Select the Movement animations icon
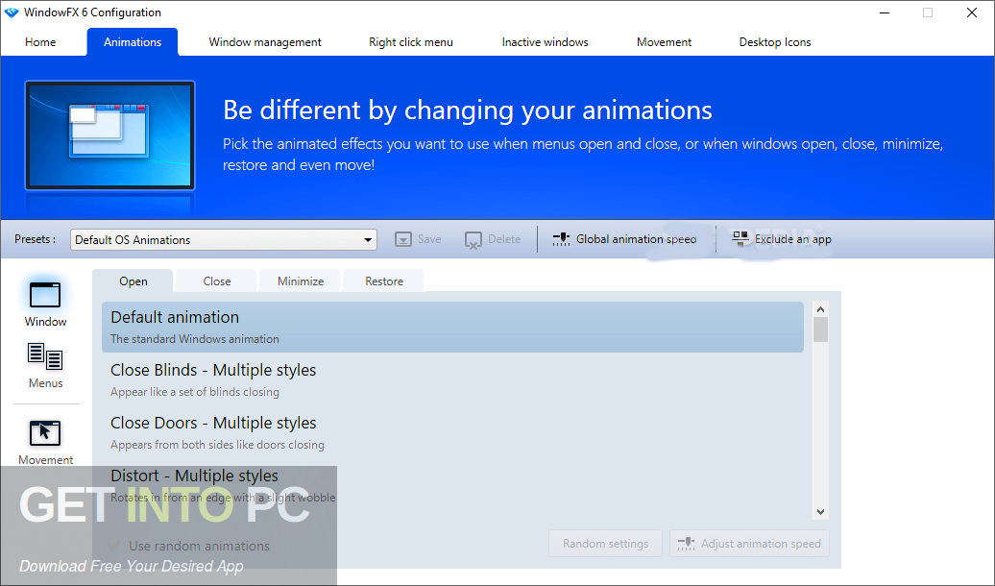The image size is (995, 586). click(45, 433)
